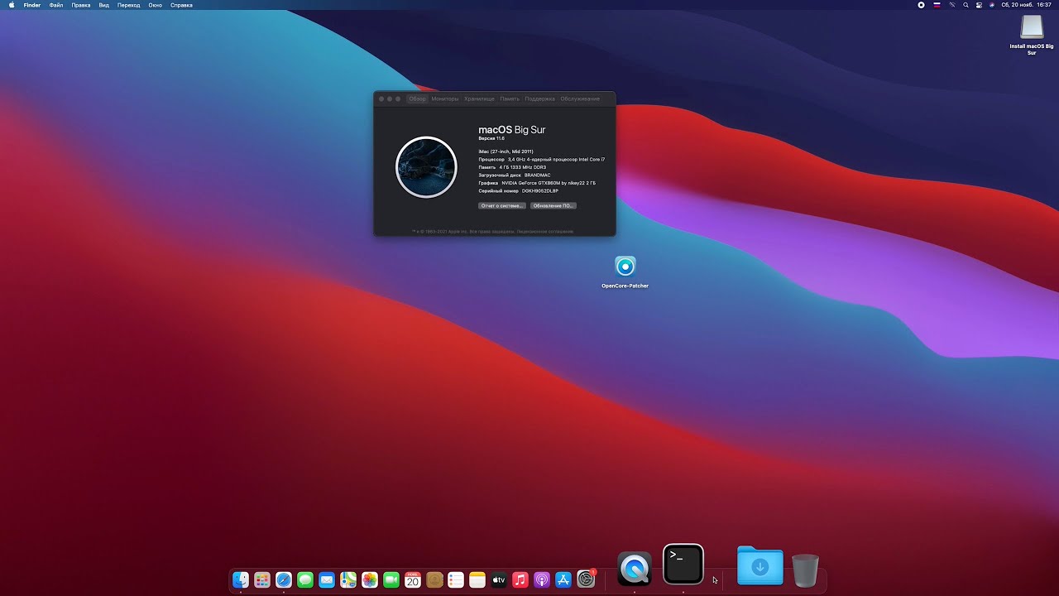
Task: Open the Файл menu
Action: point(56,5)
